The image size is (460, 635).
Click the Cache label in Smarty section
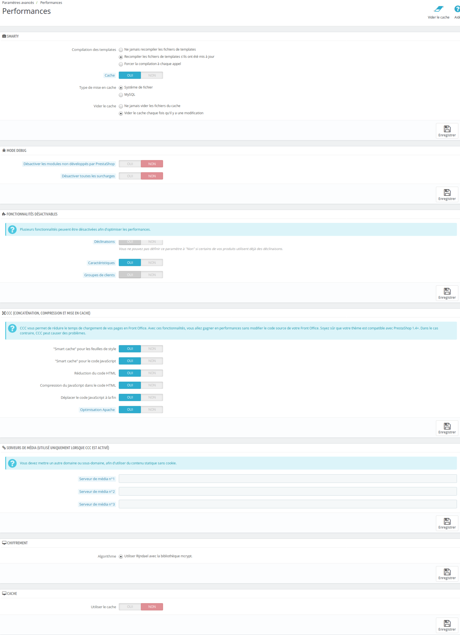click(110, 75)
